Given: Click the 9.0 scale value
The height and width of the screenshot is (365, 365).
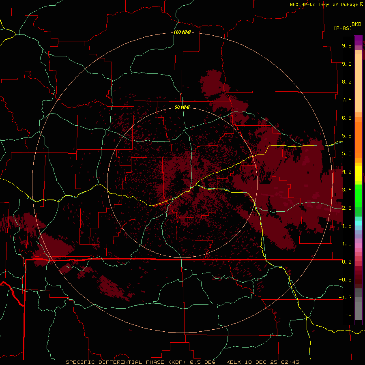Looking at the screenshot, I should pyautogui.click(x=347, y=64).
